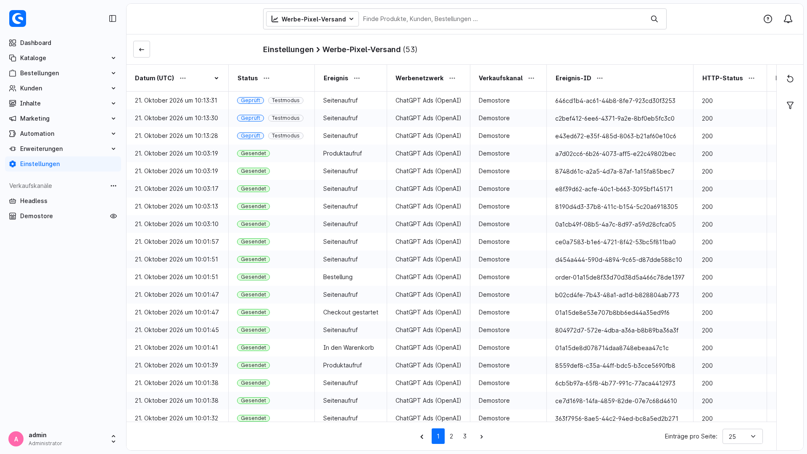Open the Dashboard menu item
The width and height of the screenshot is (807, 454).
coord(63,43)
